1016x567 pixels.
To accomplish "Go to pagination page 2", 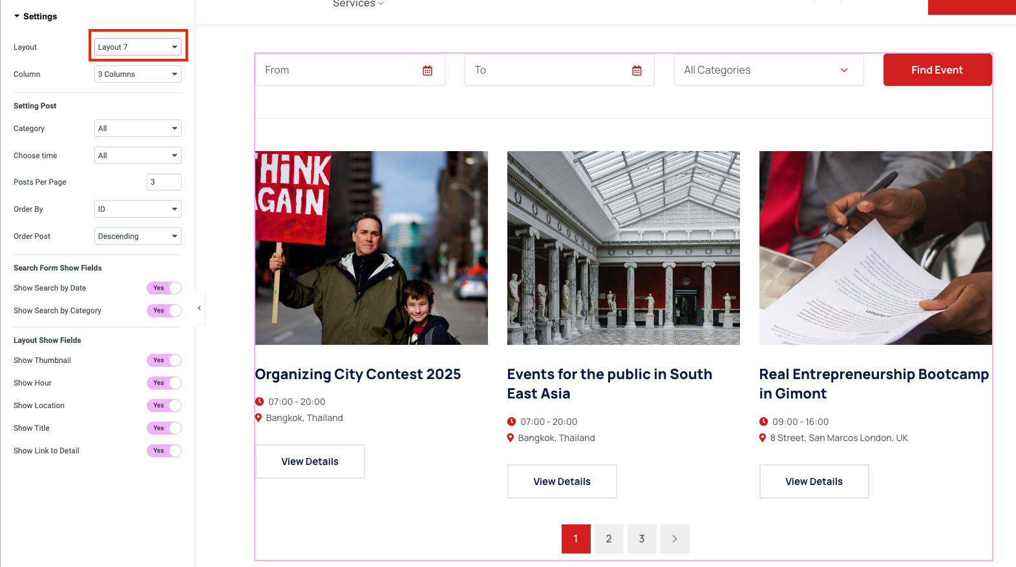I will point(608,539).
